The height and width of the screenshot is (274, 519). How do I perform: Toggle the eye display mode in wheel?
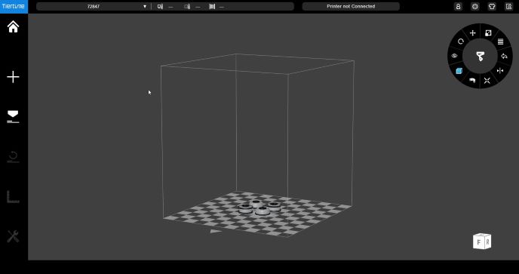(x=454, y=56)
